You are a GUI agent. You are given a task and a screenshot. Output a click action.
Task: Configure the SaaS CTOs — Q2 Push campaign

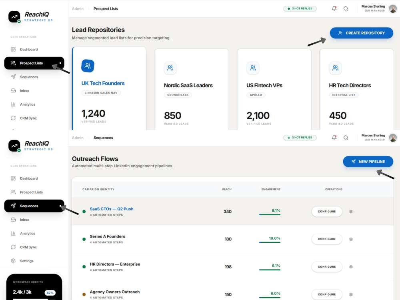pyautogui.click(x=327, y=212)
